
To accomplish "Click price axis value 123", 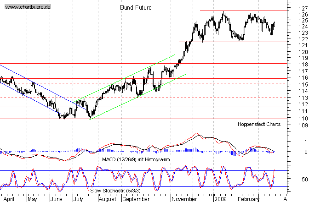I will pos(303,33).
